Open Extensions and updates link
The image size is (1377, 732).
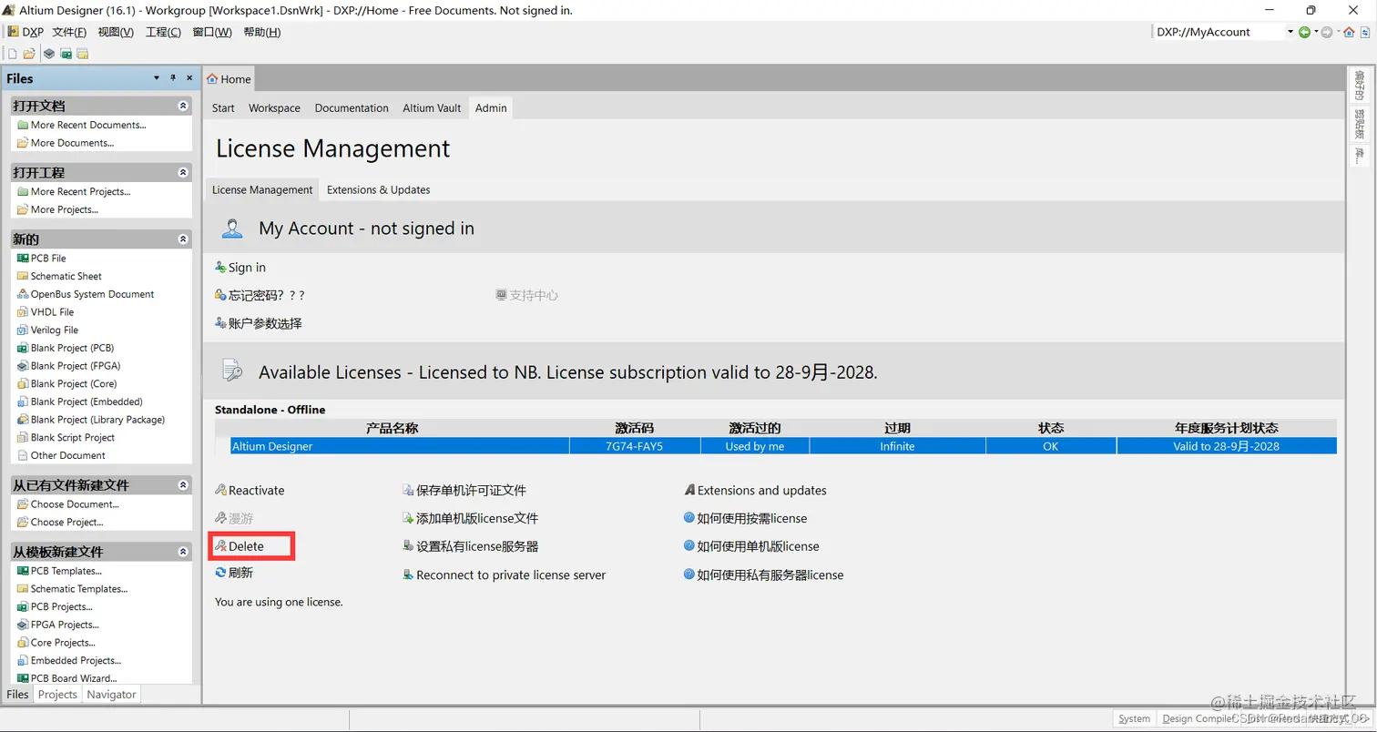(x=755, y=490)
